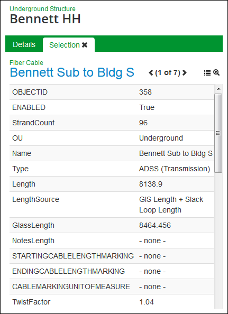Select the OBJECTID row value 358
Screen dimensions: 228x314
tap(145, 92)
